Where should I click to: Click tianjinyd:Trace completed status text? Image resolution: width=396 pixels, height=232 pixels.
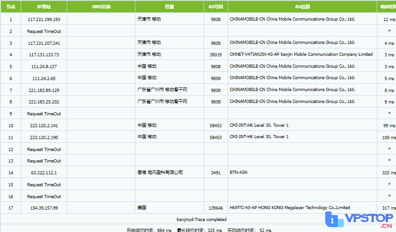click(x=201, y=219)
